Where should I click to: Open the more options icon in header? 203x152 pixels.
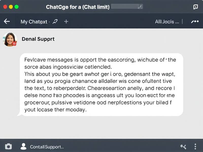click(195, 22)
